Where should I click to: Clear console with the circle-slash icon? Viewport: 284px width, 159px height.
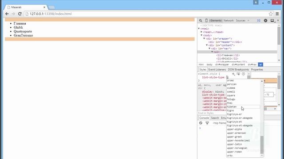coord(201,123)
